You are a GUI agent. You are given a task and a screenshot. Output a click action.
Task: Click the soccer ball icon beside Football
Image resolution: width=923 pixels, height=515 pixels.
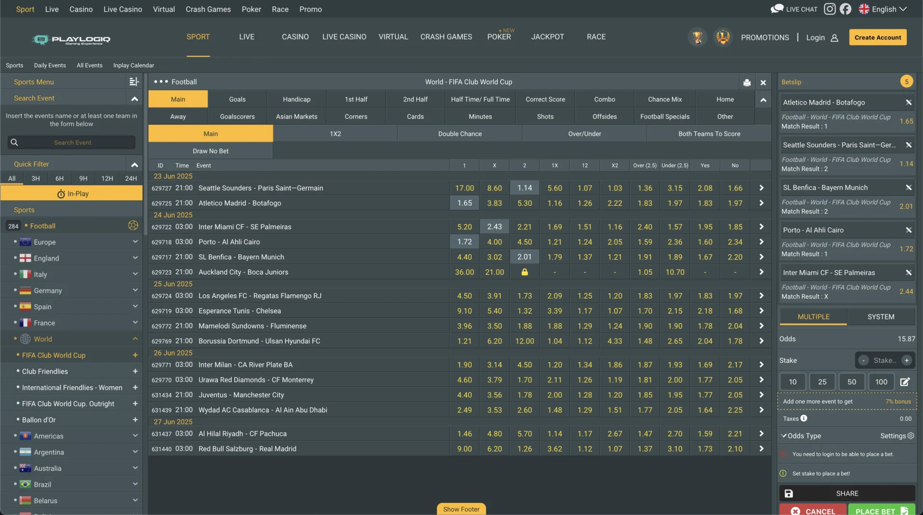133,226
